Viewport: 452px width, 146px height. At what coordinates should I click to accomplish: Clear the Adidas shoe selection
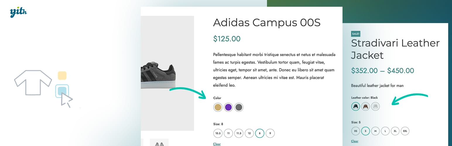pyautogui.click(x=217, y=144)
